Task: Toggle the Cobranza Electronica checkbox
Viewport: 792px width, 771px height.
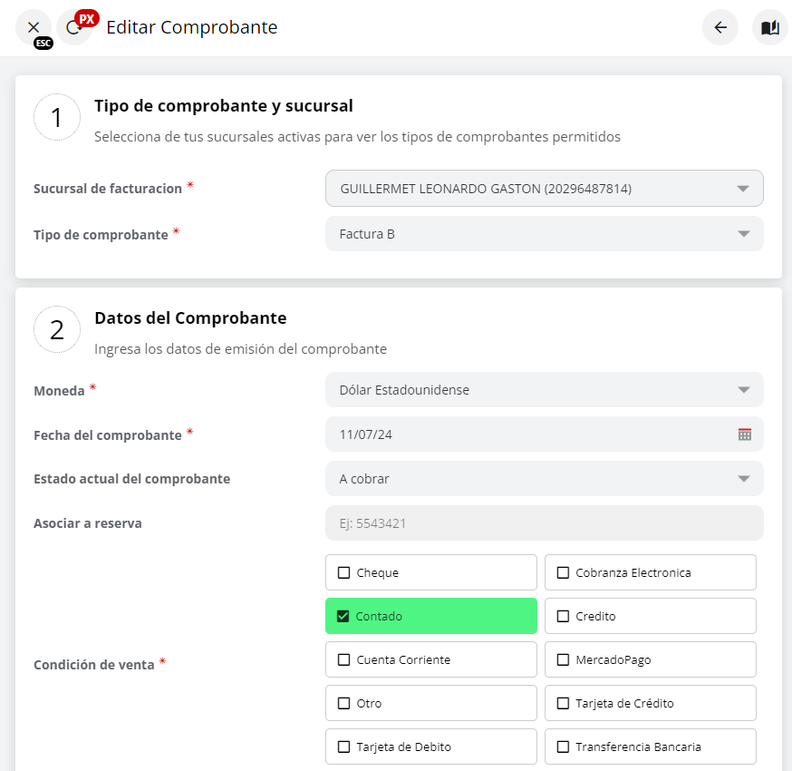Action: point(564,573)
